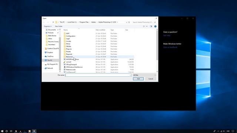Click the Up one level arrow

pos(53,22)
